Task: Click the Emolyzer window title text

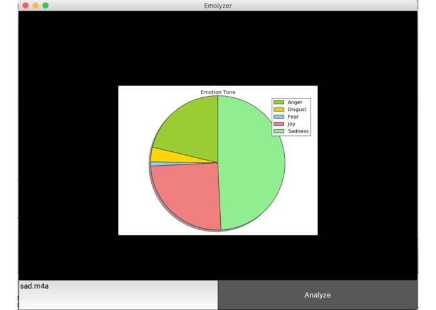Action: [x=218, y=6]
